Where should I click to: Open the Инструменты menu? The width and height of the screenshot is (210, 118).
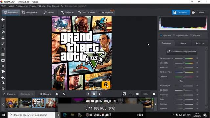[22, 6]
